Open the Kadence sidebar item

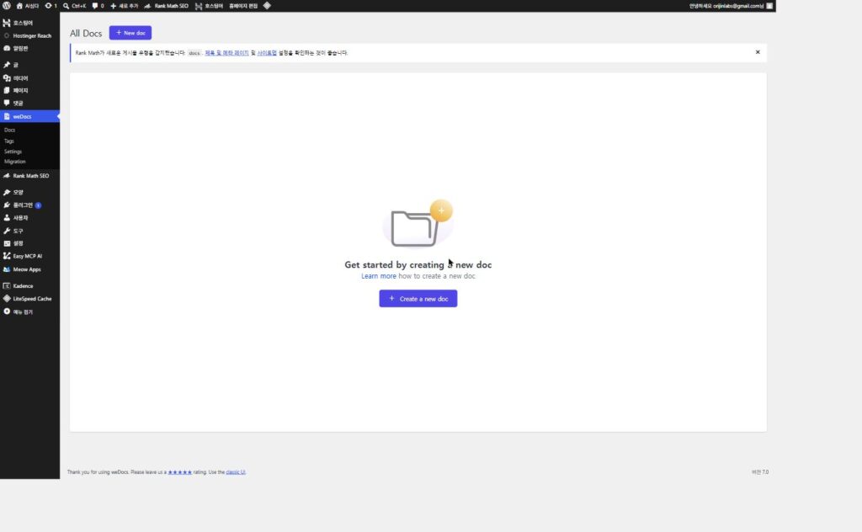[x=29, y=286]
